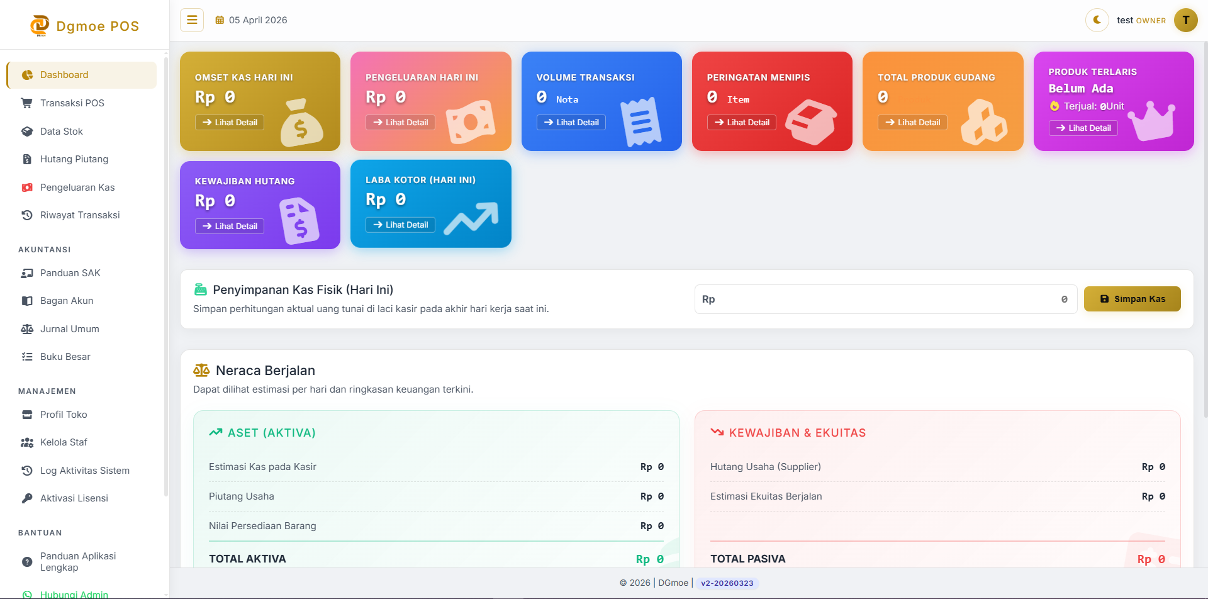Click the user avatar letter T
This screenshot has height=599, width=1208.
[x=1185, y=20]
